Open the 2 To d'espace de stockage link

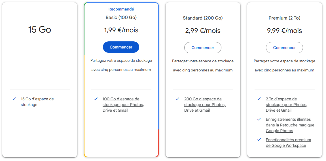coord(286,105)
